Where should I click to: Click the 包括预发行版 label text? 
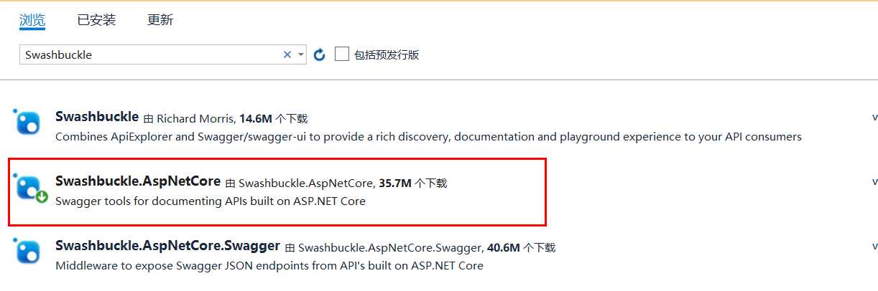click(x=387, y=55)
